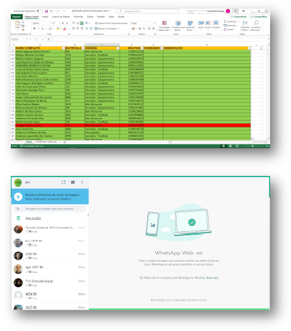
Task: Click the Excel search box (Pesquisar)
Action: point(148,11)
